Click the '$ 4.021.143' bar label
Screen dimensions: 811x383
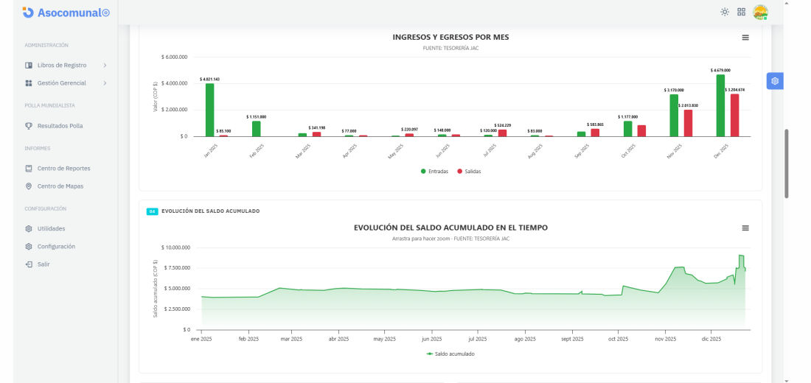(x=209, y=80)
